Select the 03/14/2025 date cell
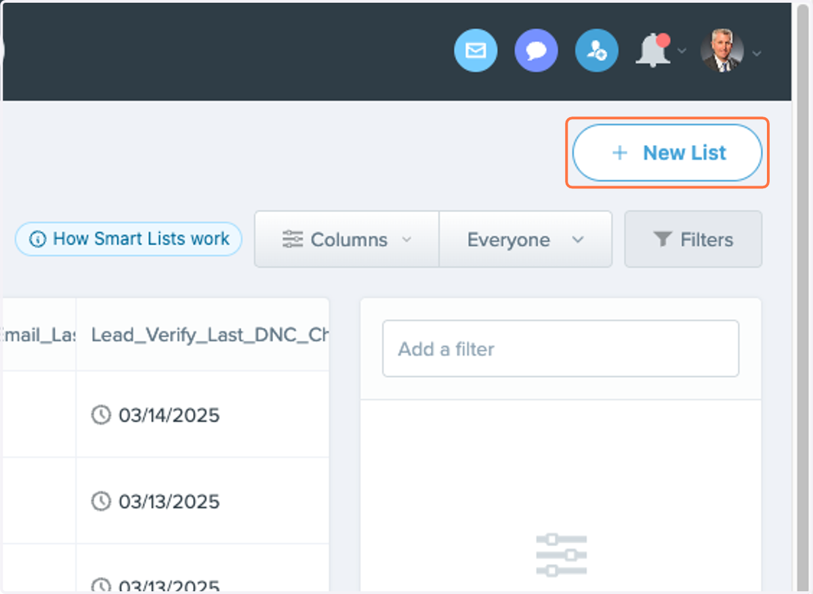The width and height of the screenshot is (813, 594). click(203, 415)
